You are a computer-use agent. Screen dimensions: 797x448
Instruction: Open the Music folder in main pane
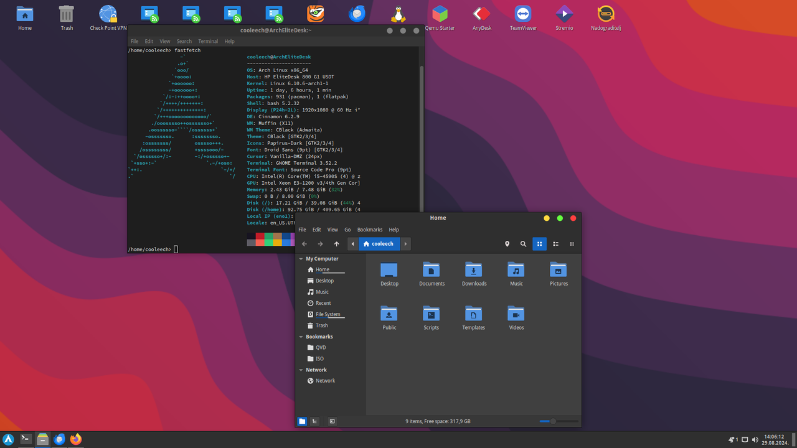pos(516,274)
